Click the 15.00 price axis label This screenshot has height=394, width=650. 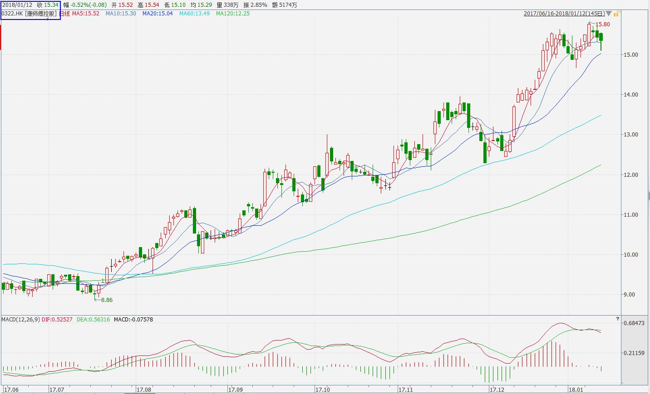[x=631, y=55]
